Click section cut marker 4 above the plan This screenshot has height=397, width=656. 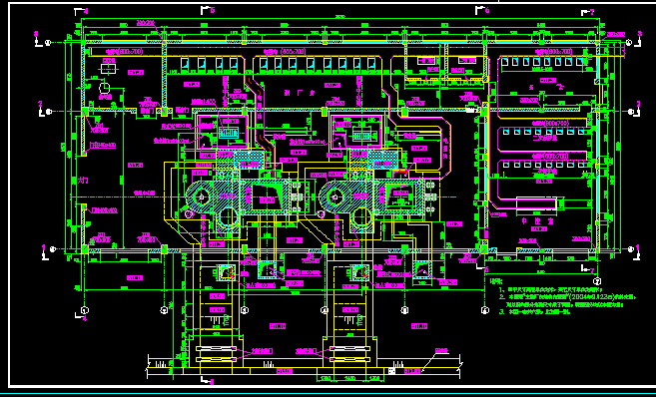81,11
